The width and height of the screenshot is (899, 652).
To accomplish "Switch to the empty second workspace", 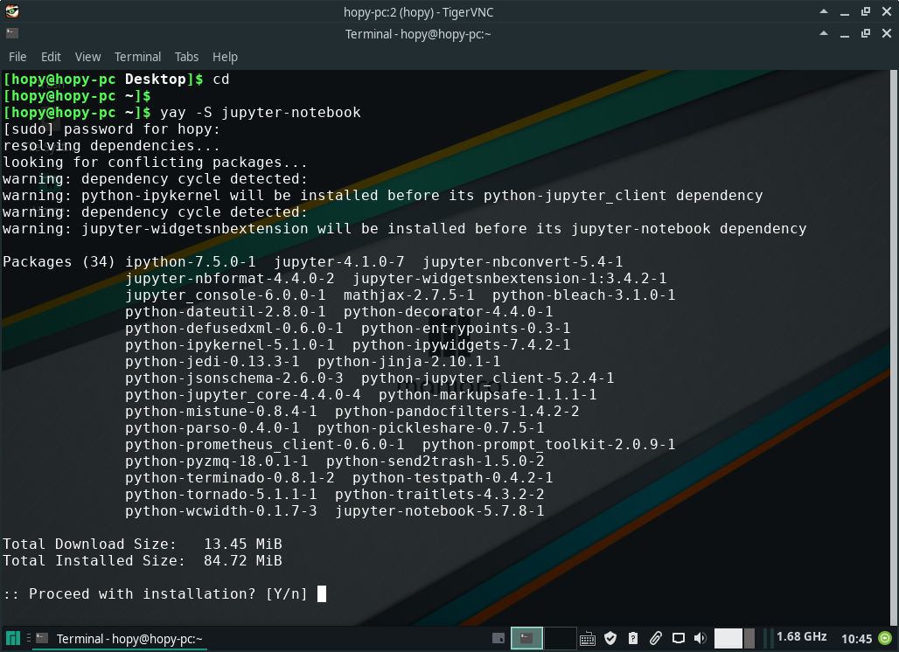I will [x=560, y=638].
